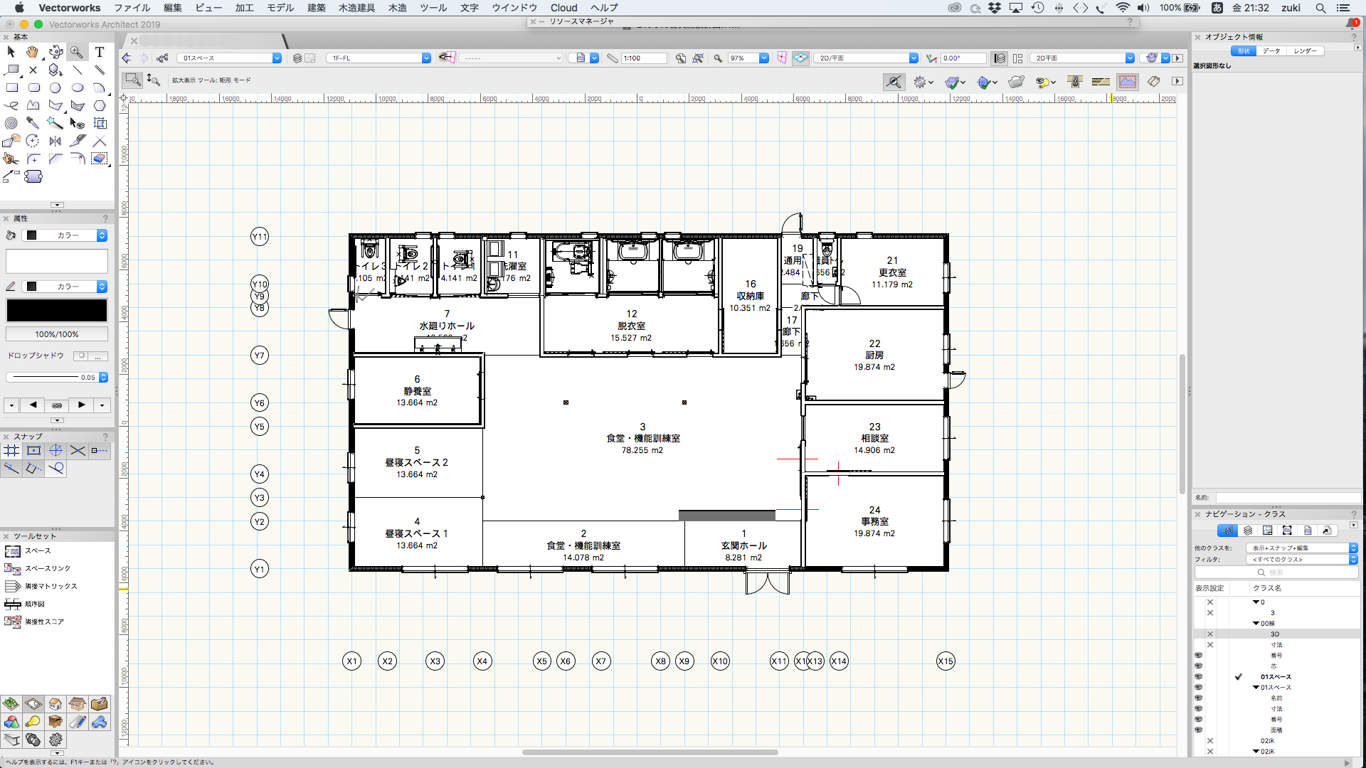The width and height of the screenshot is (1366, 768).
Task: Switch to the データ tab in Object Info
Action: tap(1271, 51)
